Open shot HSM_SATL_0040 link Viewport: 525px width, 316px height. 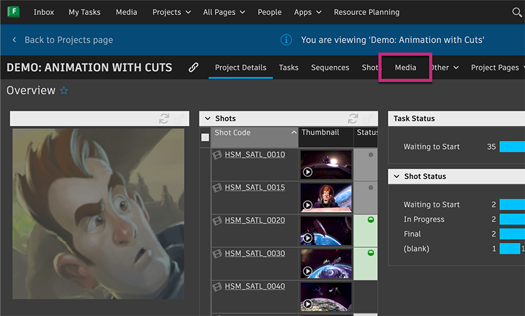pos(255,286)
